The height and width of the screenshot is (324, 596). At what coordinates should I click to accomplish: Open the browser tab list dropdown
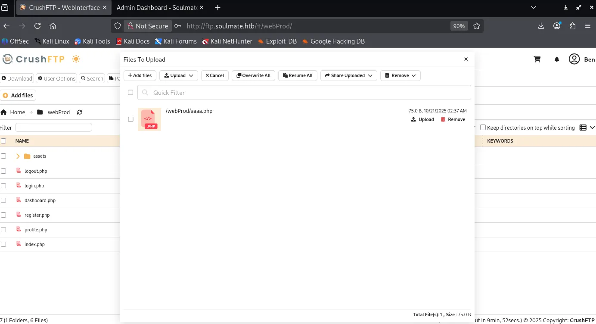(x=534, y=7)
